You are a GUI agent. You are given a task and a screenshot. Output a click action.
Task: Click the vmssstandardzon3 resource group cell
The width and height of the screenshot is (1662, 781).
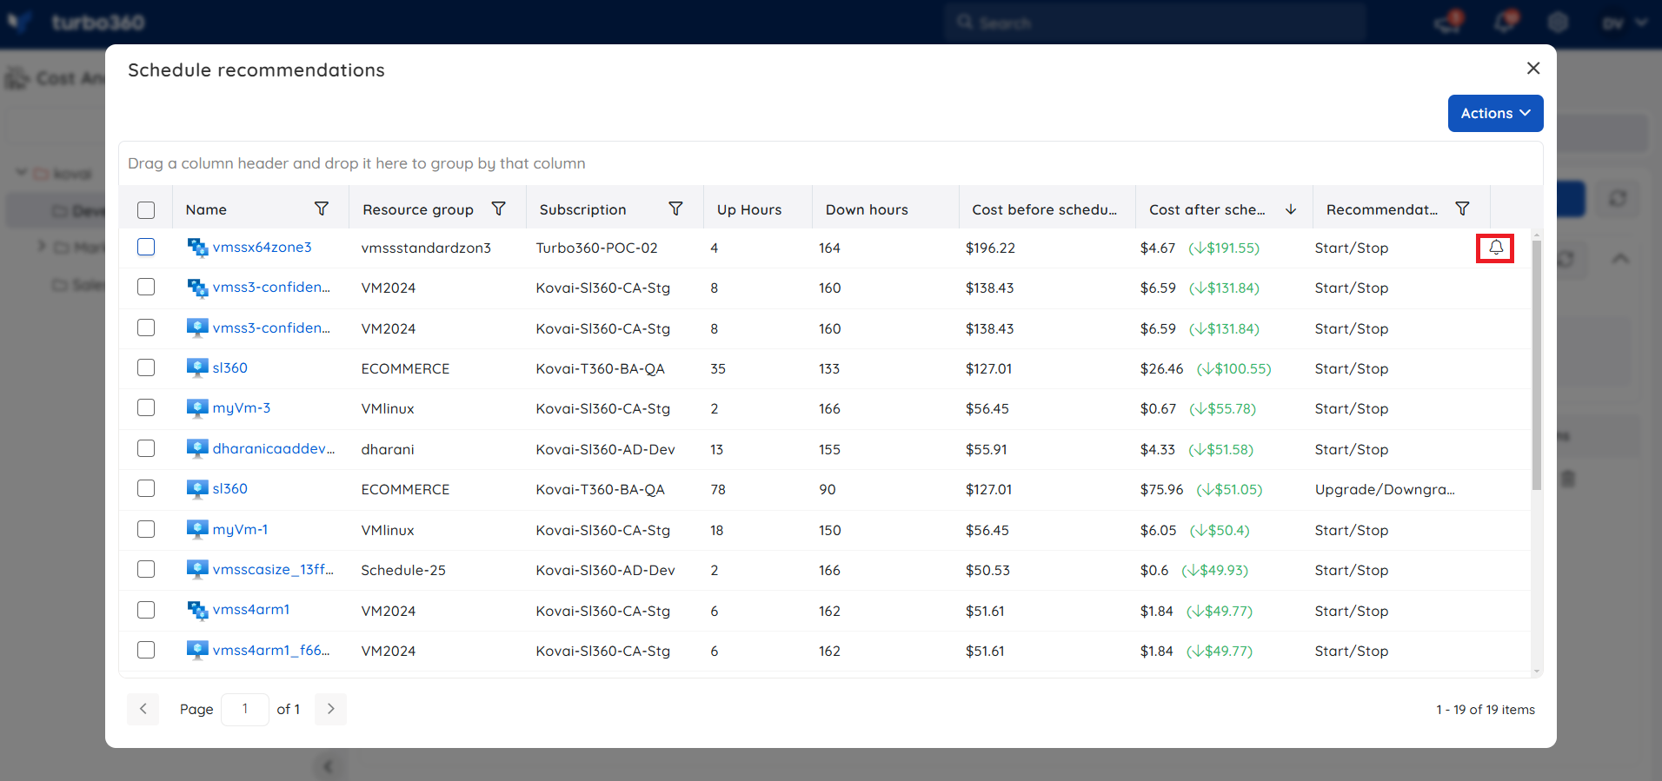tap(426, 248)
